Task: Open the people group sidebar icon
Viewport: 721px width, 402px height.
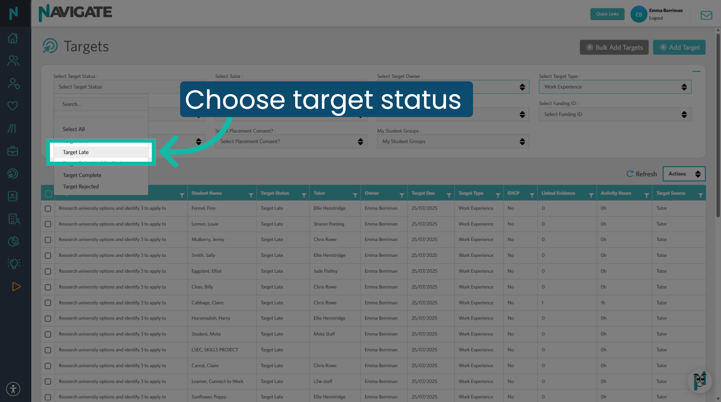Action: pyautogui.click(x=13, y=61)
